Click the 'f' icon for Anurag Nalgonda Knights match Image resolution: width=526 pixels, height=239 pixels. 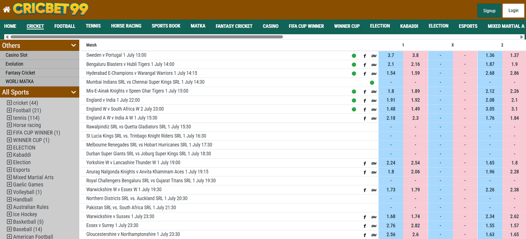tap(365, 172)
